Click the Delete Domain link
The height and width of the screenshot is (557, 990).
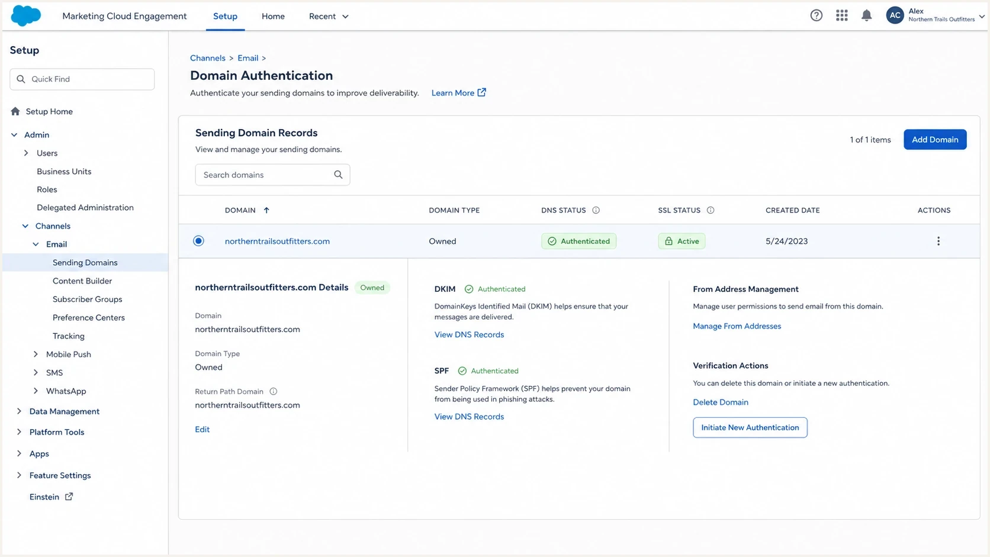pos(721,402)
